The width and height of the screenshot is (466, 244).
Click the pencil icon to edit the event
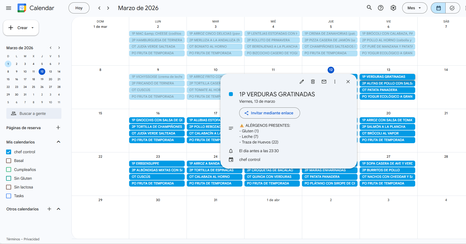tap(302, 82)
